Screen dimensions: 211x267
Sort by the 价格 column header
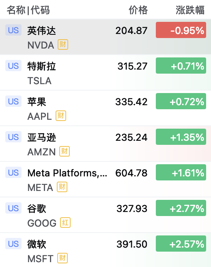tap(138, 10)
